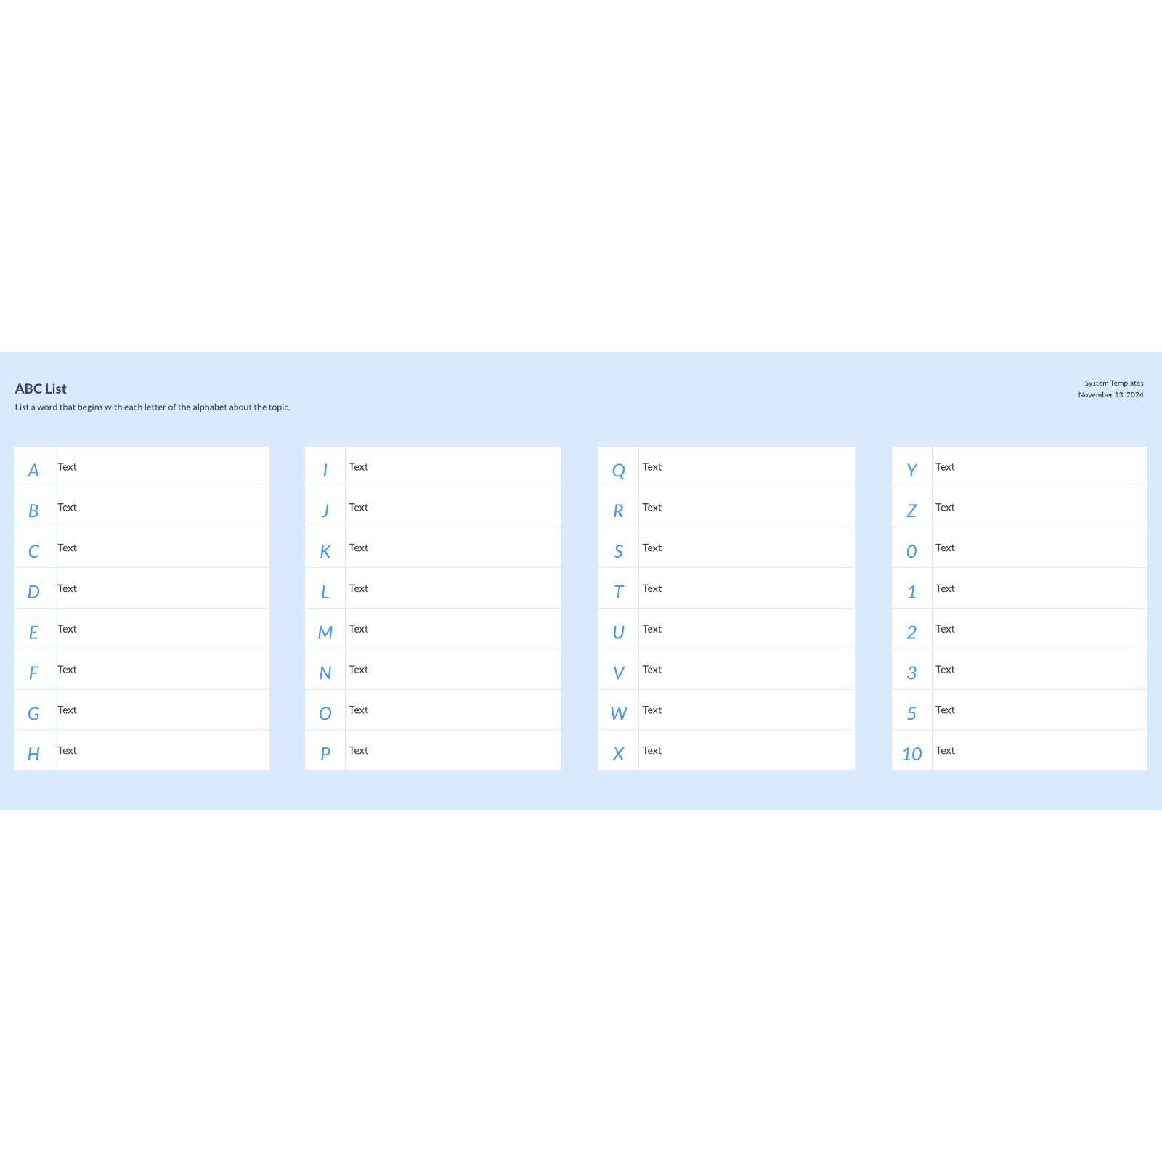Select the number 5 label

(912, 713)
